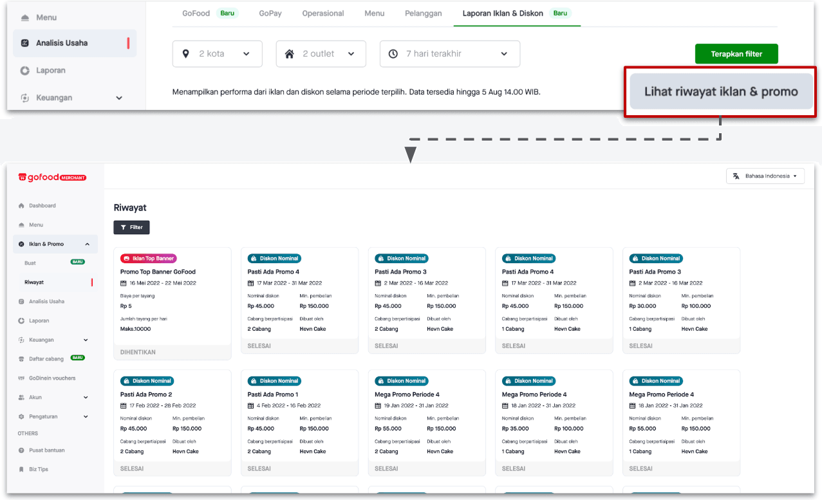Open the 7 hari terakhir period dropdown

449,54
